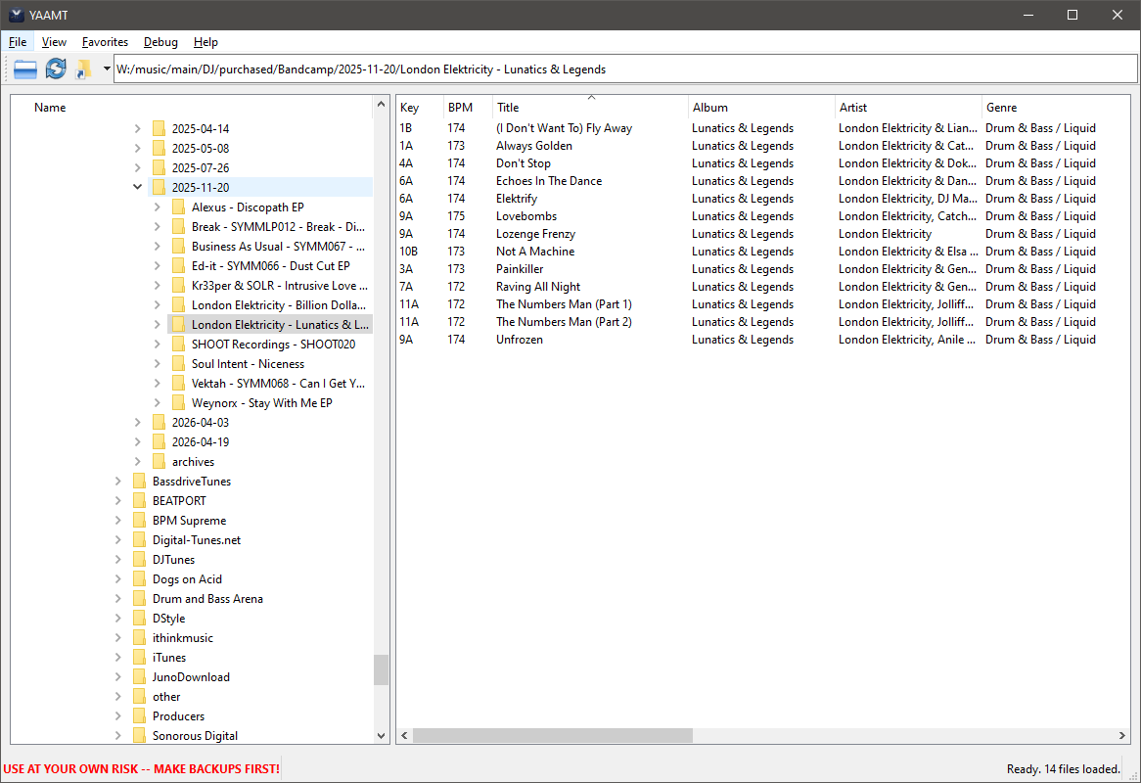The image size is (1141, 783).
Task: Click the folder icon for Sonorous Digital
Action: (139, 736)
